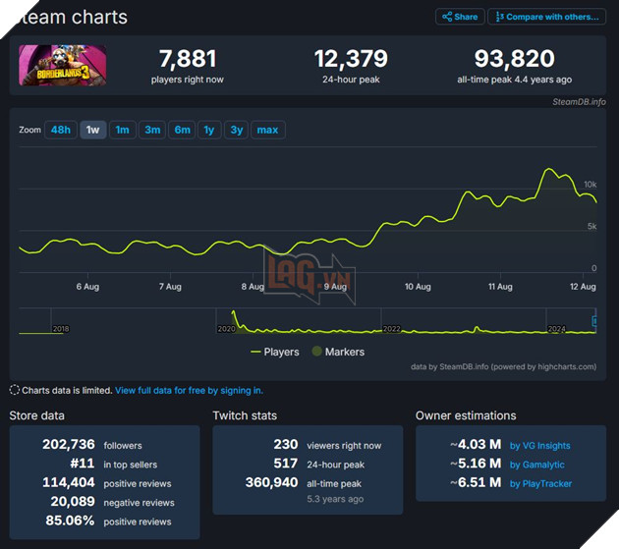
Task: Toggle the Markers series in legend
Action: [x=338, y=352]
